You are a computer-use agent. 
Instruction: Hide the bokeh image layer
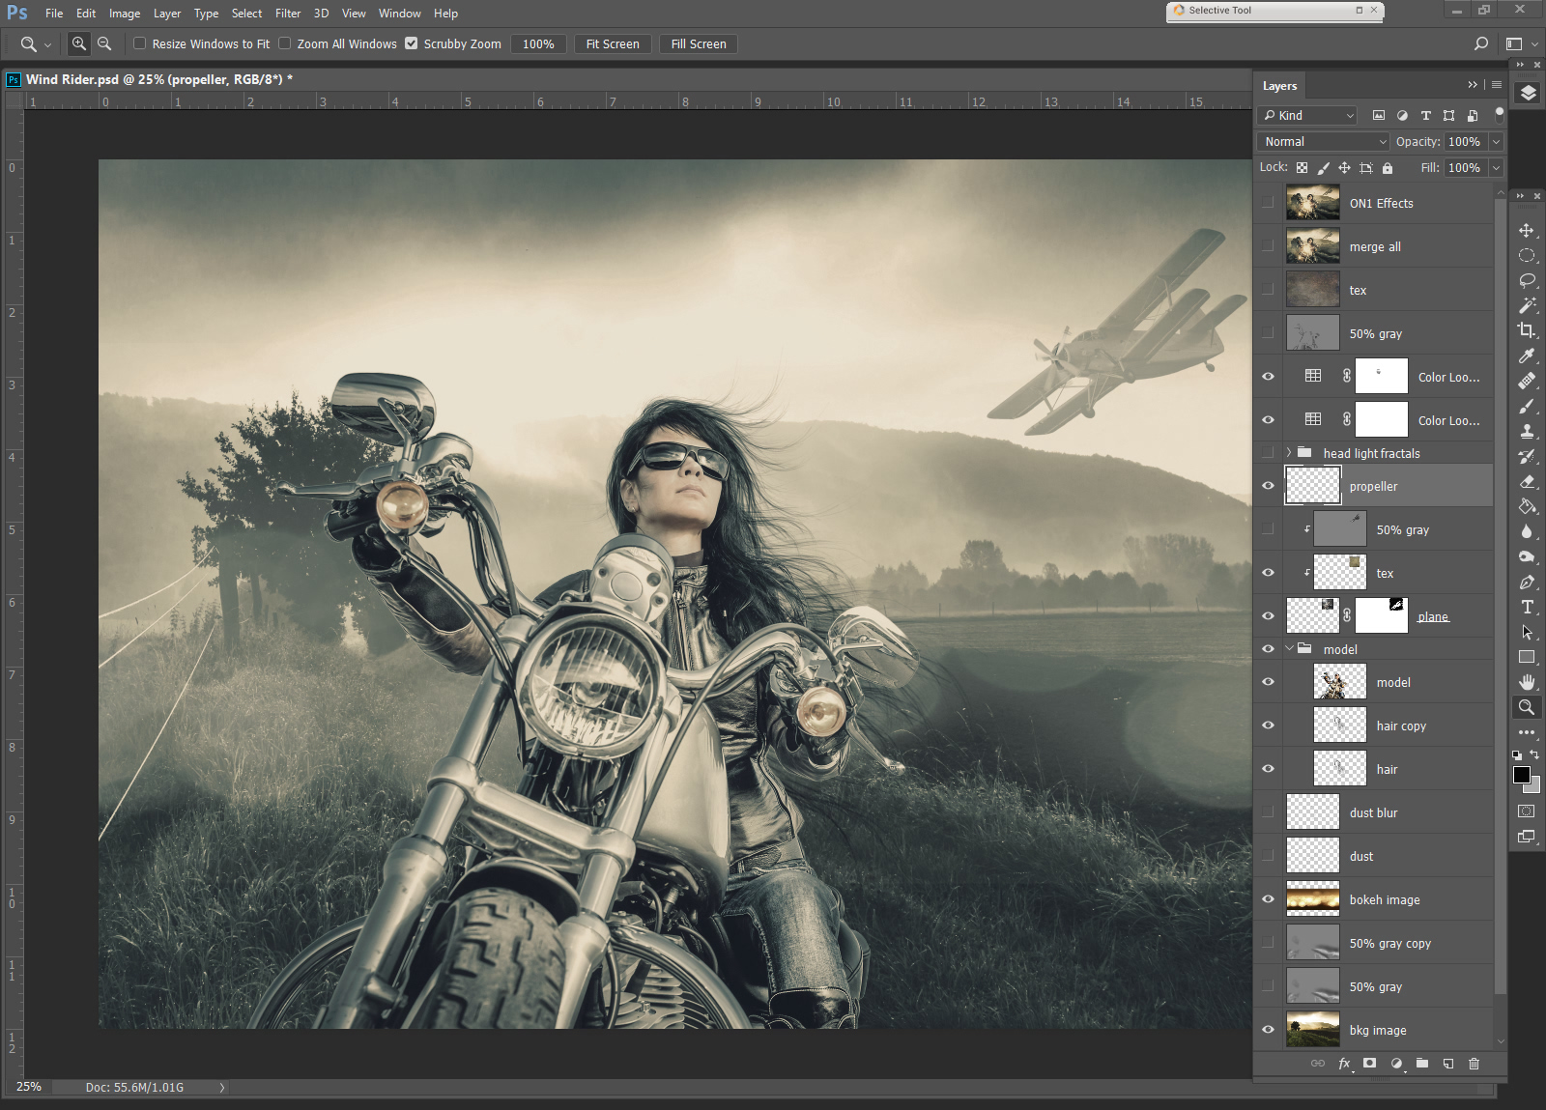coord(1268,899)
